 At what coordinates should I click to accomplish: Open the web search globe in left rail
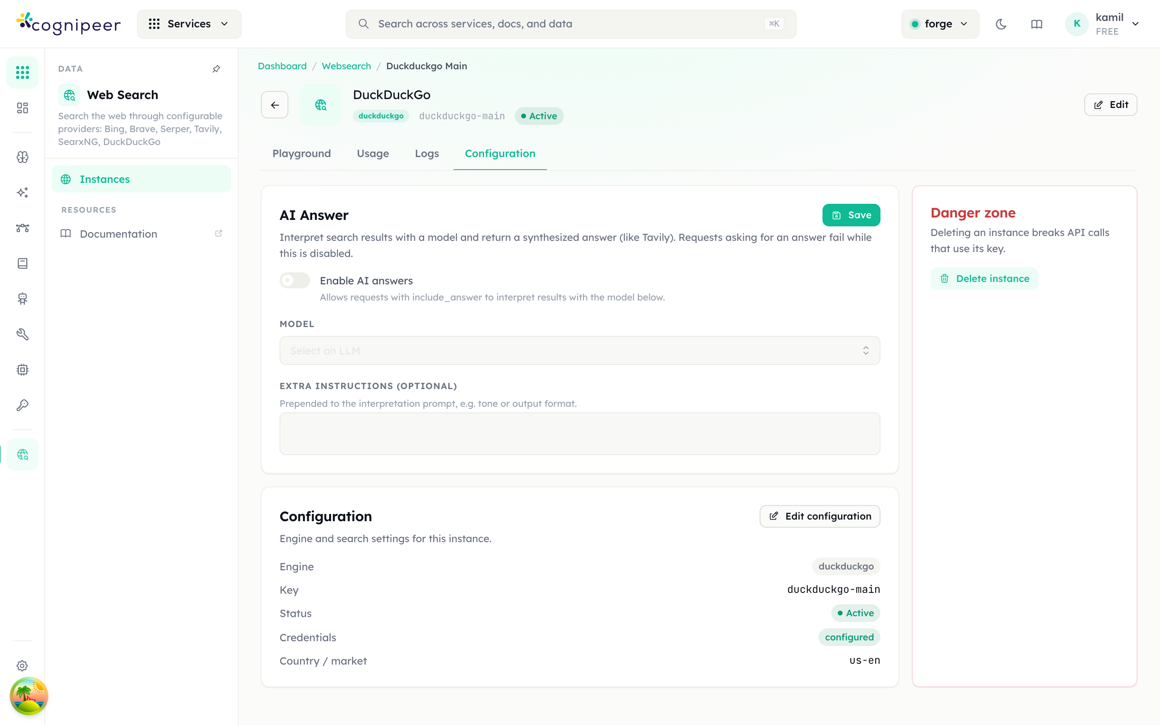pyautogui.click(x=23, y=454)
